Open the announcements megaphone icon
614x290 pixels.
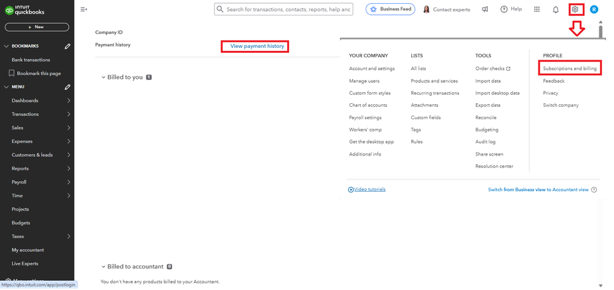coord(485,9)
